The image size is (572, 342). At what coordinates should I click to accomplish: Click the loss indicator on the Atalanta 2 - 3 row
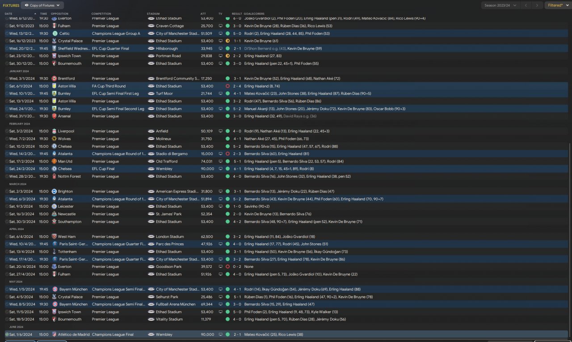pyautogui.click(x=227, y=154)
